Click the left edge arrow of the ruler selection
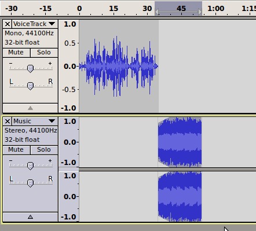Screen dimensions: 256x231 (x=157, y=12)
